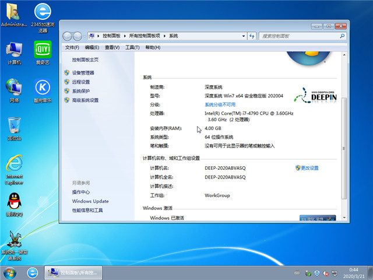
Task: Launch the iQIYI (爱奇艺) desktop icon
Action: 43,53
